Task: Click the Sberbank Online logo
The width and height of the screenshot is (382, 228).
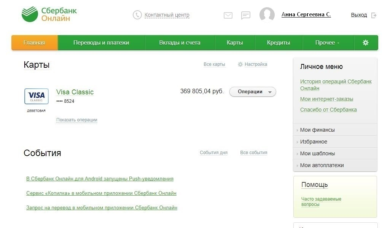Action: tap(49, 14)
